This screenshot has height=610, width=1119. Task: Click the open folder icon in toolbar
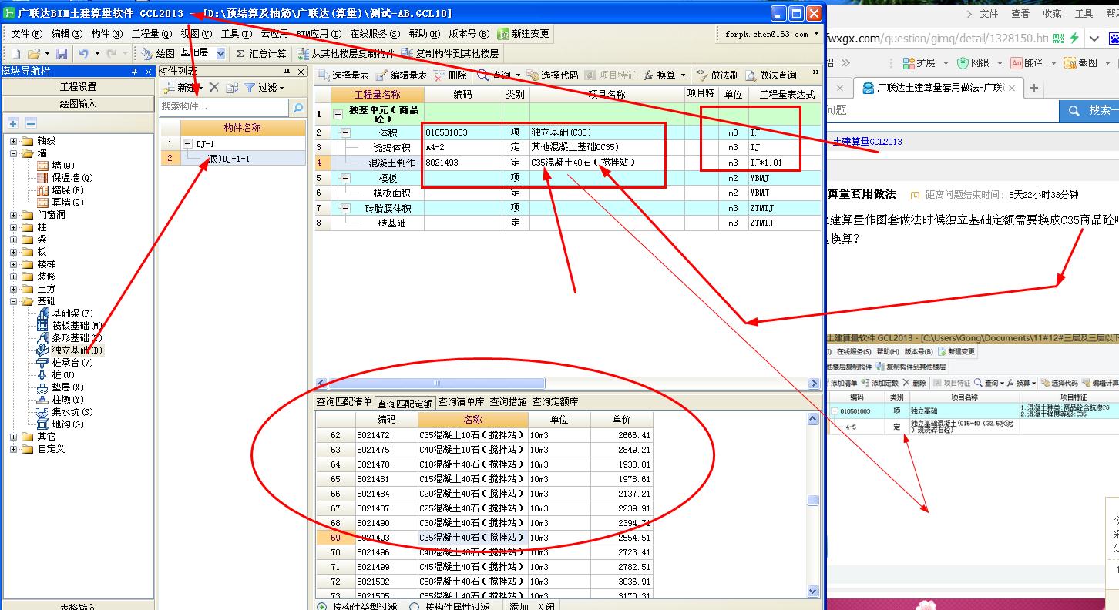coord(34,54)
